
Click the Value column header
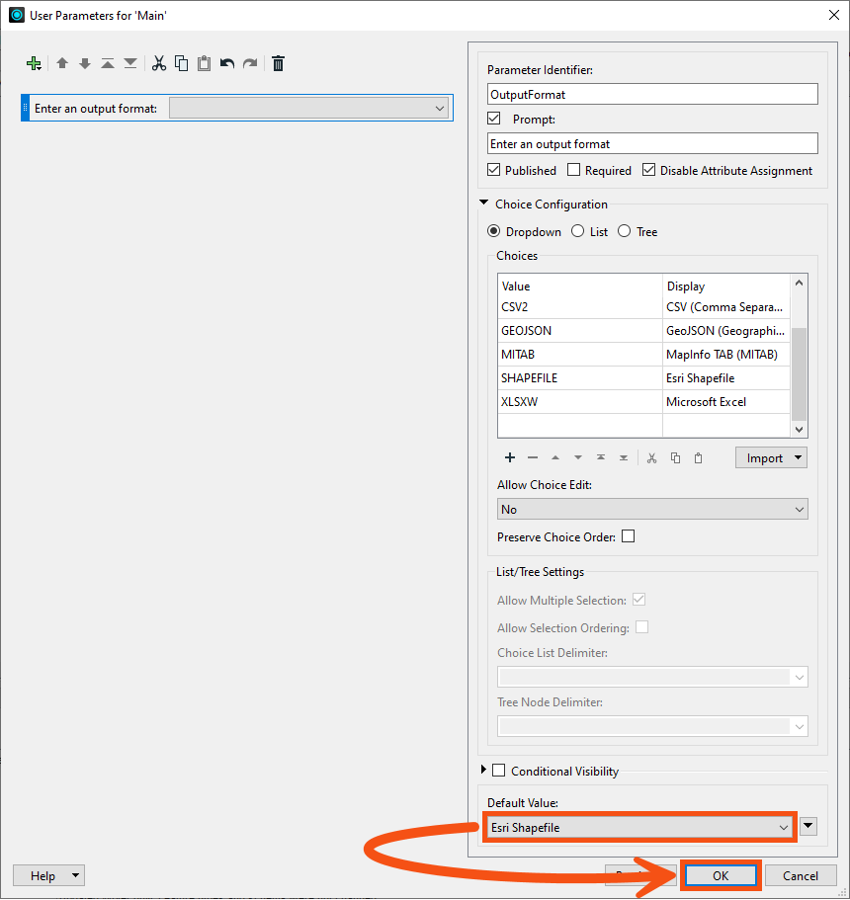tap(580, 286)
